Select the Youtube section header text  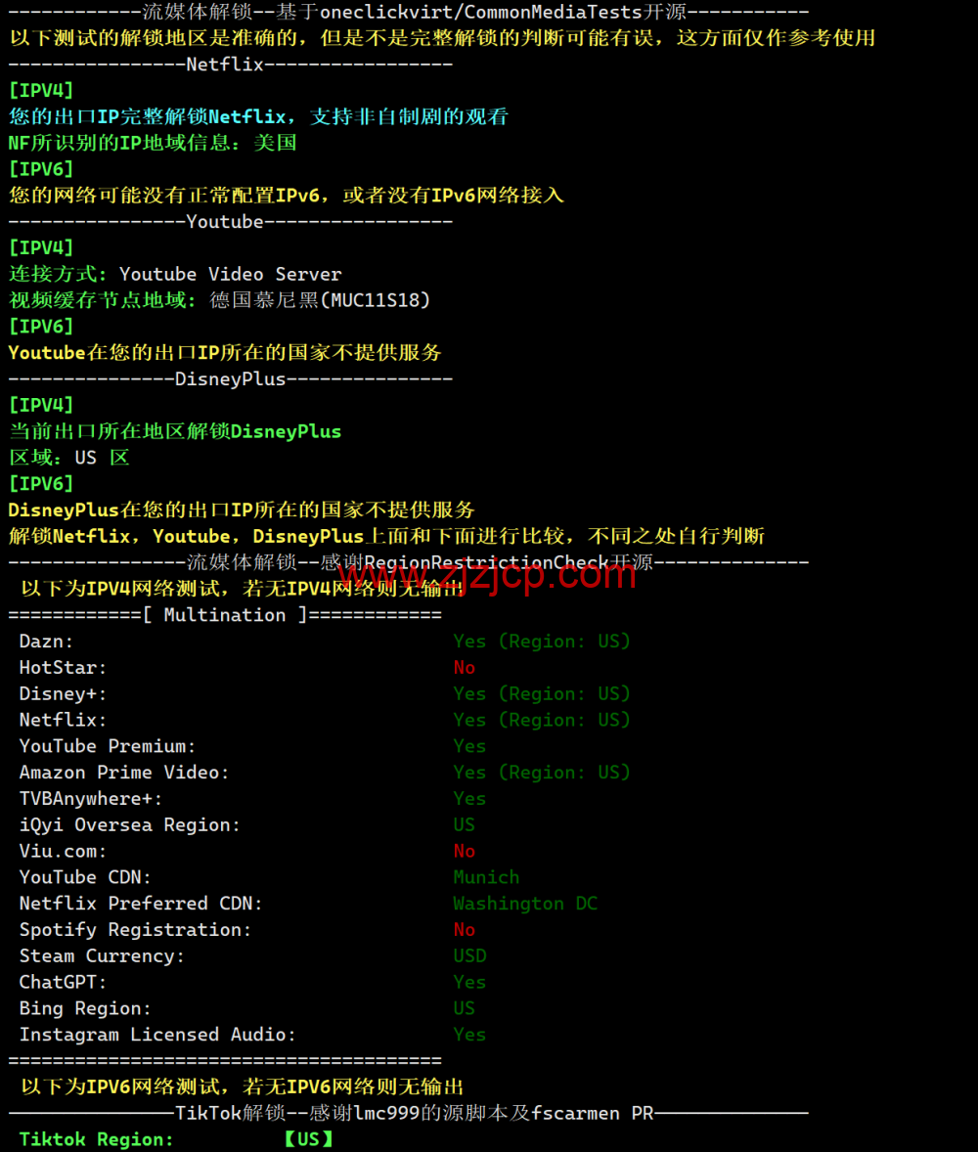(x=225, y=222)
